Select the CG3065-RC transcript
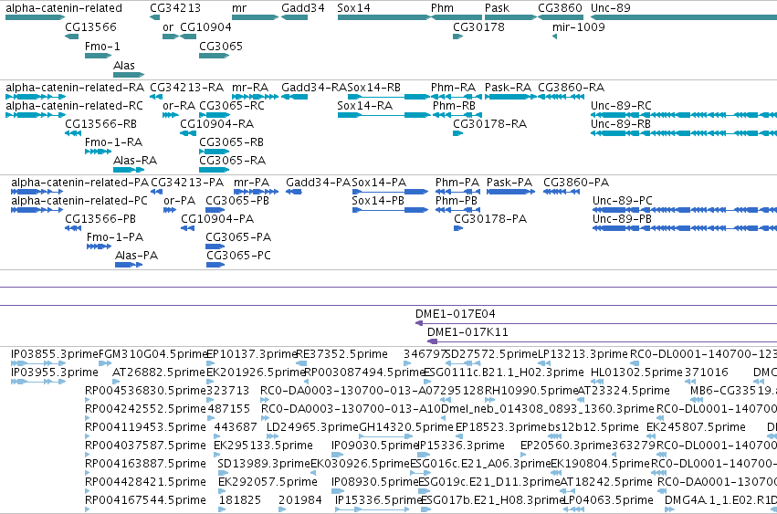Screen dimensions: 777x514 coord(215,115)
